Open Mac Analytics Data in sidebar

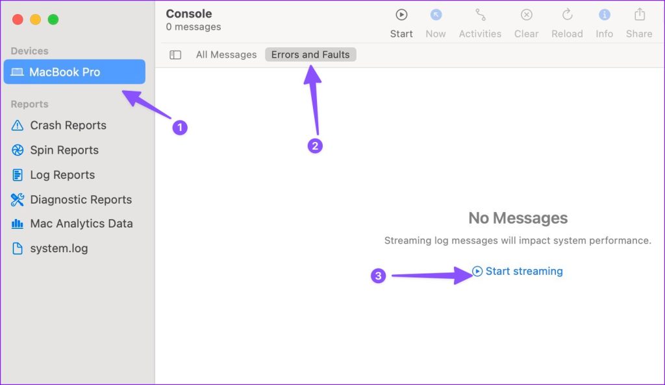coord(81,224)
